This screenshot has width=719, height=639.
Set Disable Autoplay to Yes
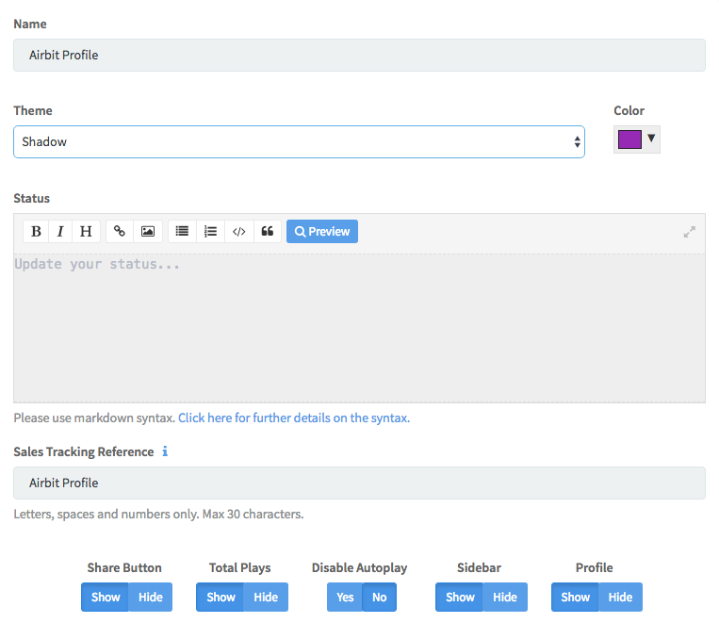tap(345, 597)
